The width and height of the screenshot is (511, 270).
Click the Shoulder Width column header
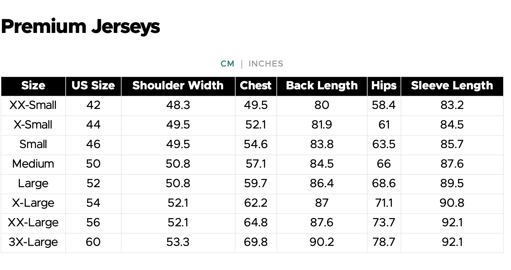click(178, 86)
